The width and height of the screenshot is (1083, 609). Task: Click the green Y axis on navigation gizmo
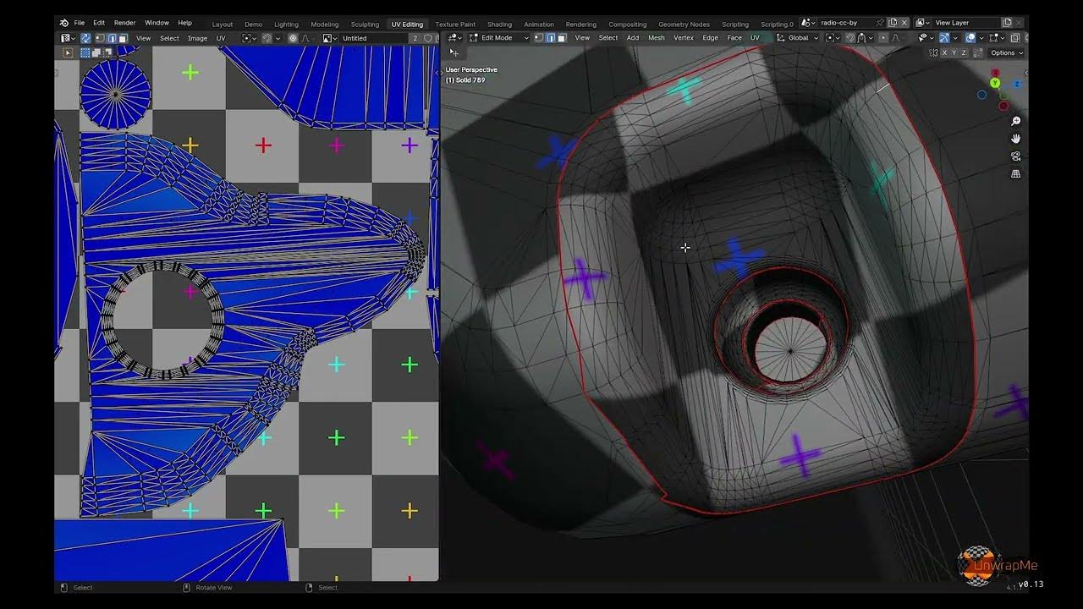point(995,83)
